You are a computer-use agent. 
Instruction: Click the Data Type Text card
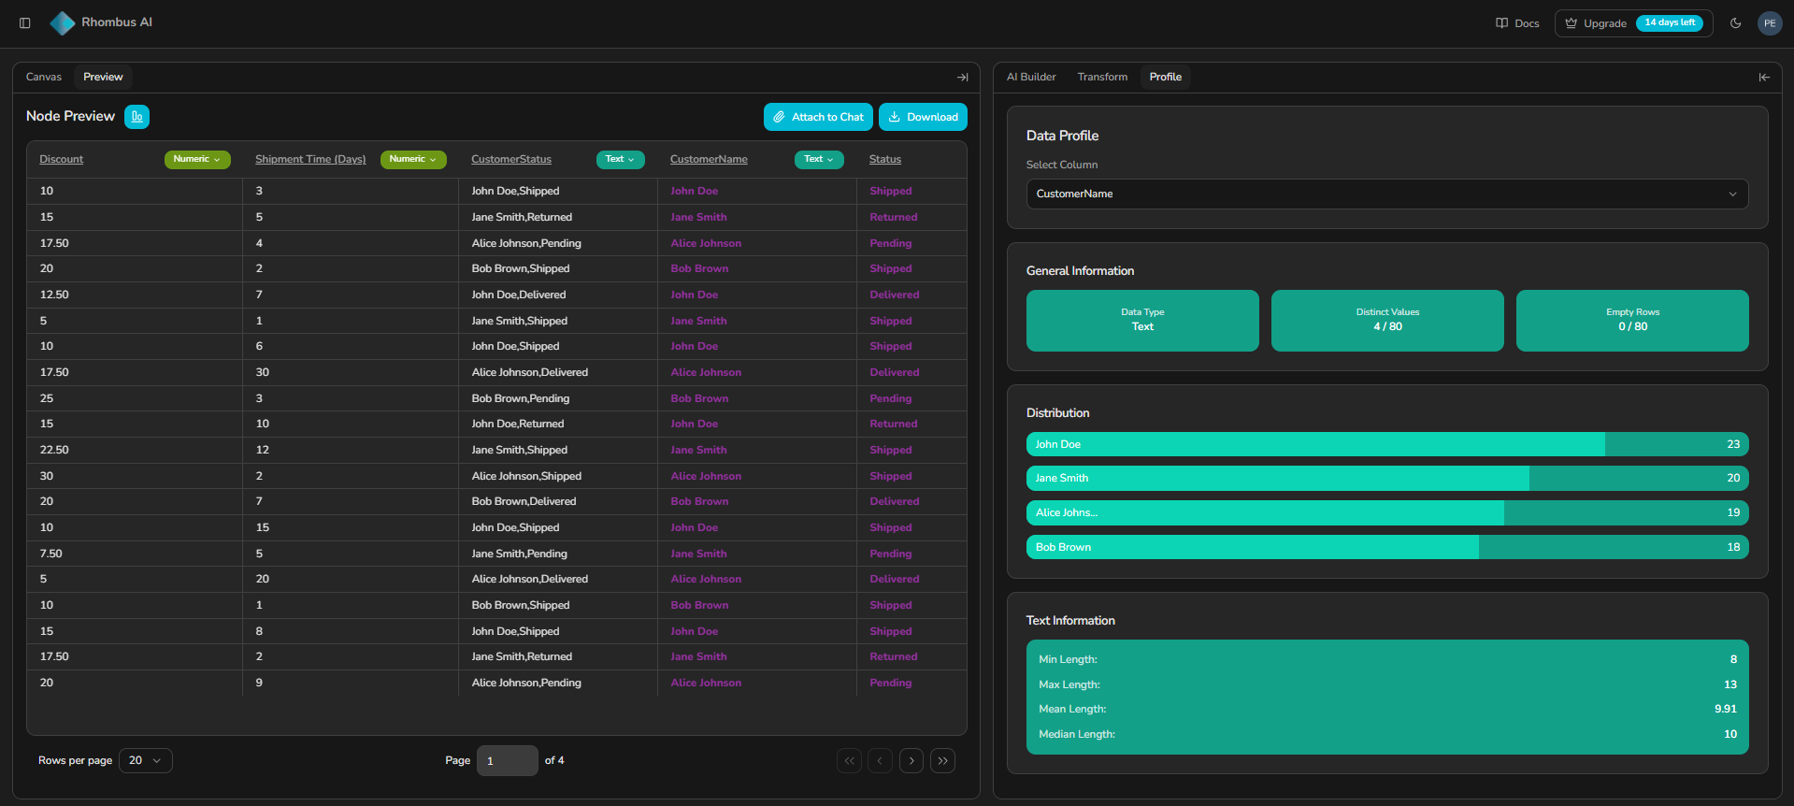[1142, 321]
